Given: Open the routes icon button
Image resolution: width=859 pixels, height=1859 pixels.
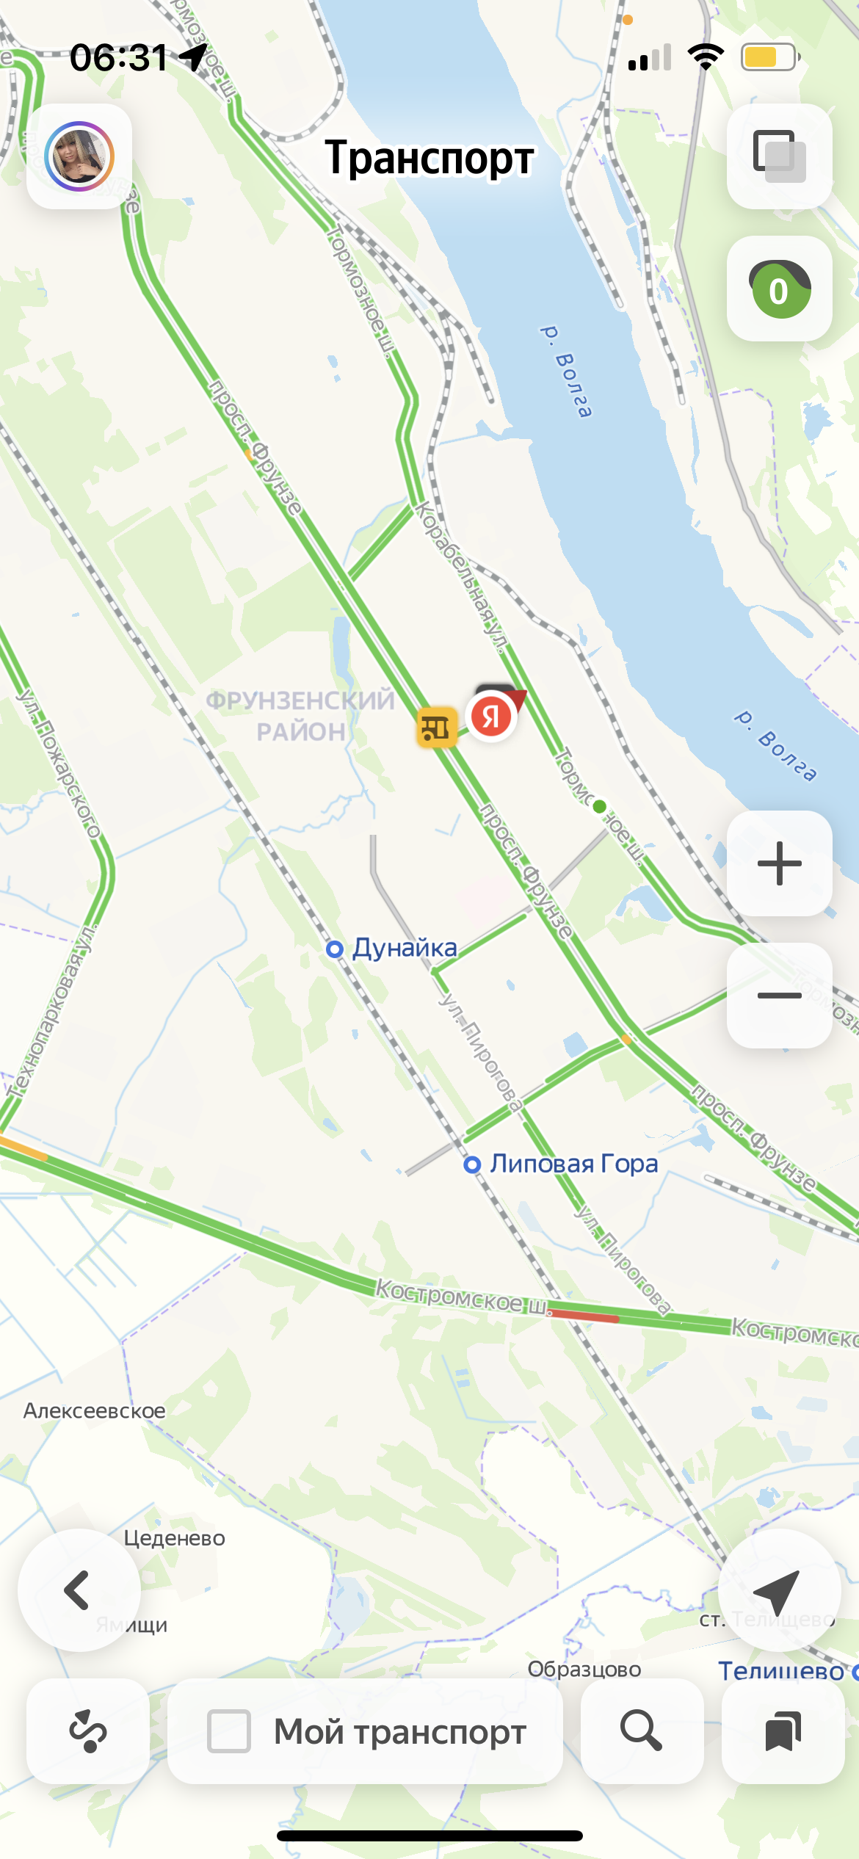Looking at the screenshot, I should (88, 1731).
